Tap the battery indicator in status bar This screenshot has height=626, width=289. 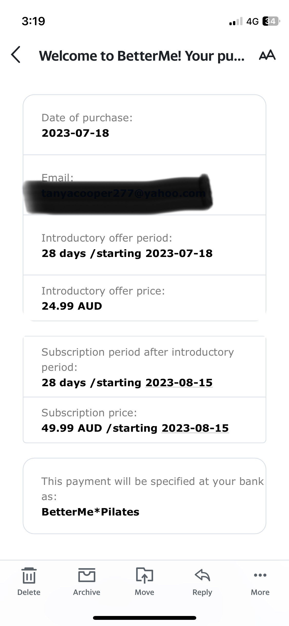(x=271, y=21)
